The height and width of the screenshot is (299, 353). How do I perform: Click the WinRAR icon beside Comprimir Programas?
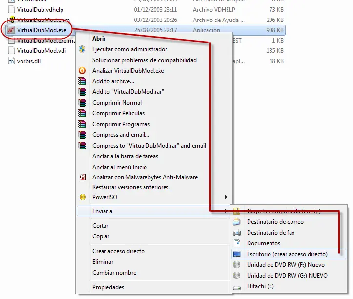point(82,124)
